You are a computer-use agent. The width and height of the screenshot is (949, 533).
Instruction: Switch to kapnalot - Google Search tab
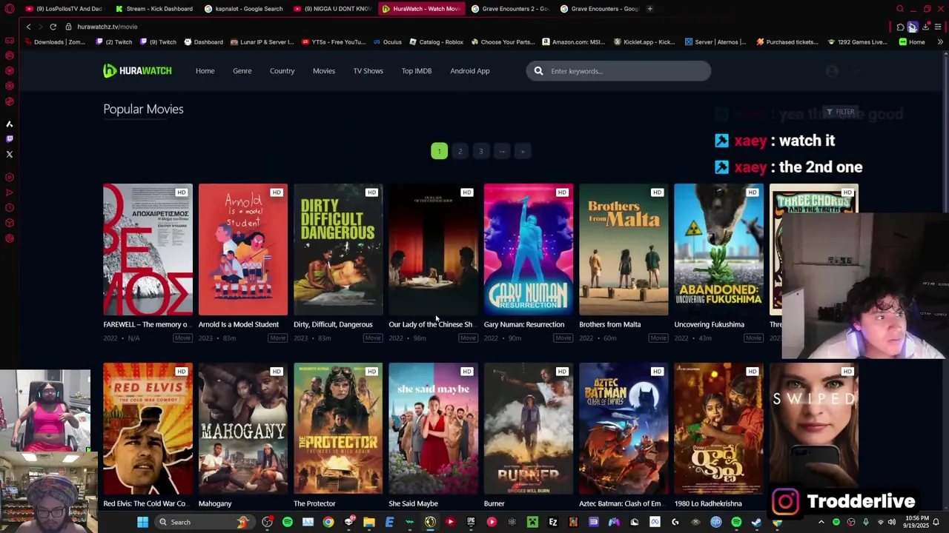click(244, 9)
